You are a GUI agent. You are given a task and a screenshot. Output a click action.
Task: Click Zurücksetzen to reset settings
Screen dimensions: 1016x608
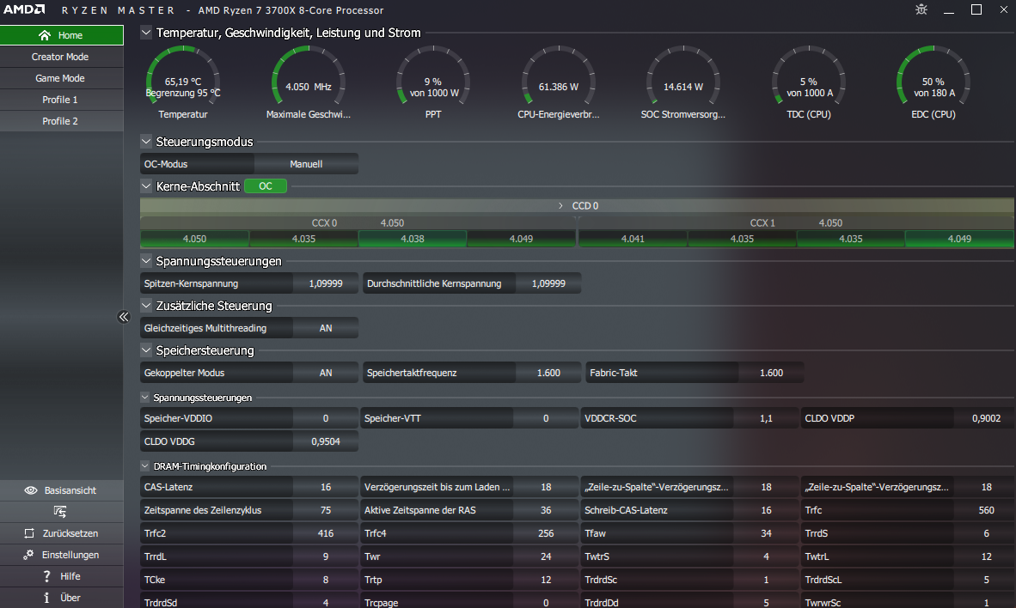click(x=62, y=533)
